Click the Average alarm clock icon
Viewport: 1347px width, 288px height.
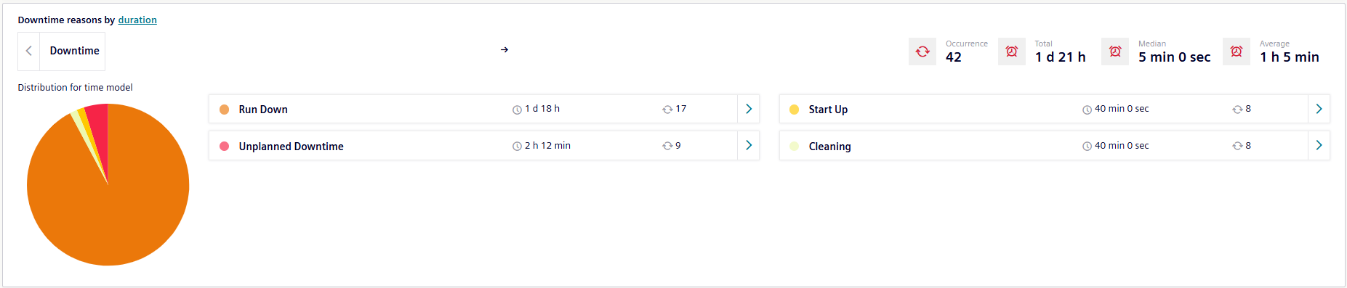coord(1237,52)
